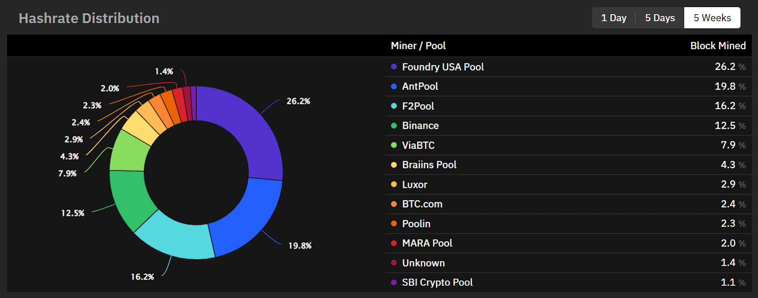758x298 pixels.
Task: Click the Miner / Pool column header
Action: pyautogui.click(x=418, y=46)
